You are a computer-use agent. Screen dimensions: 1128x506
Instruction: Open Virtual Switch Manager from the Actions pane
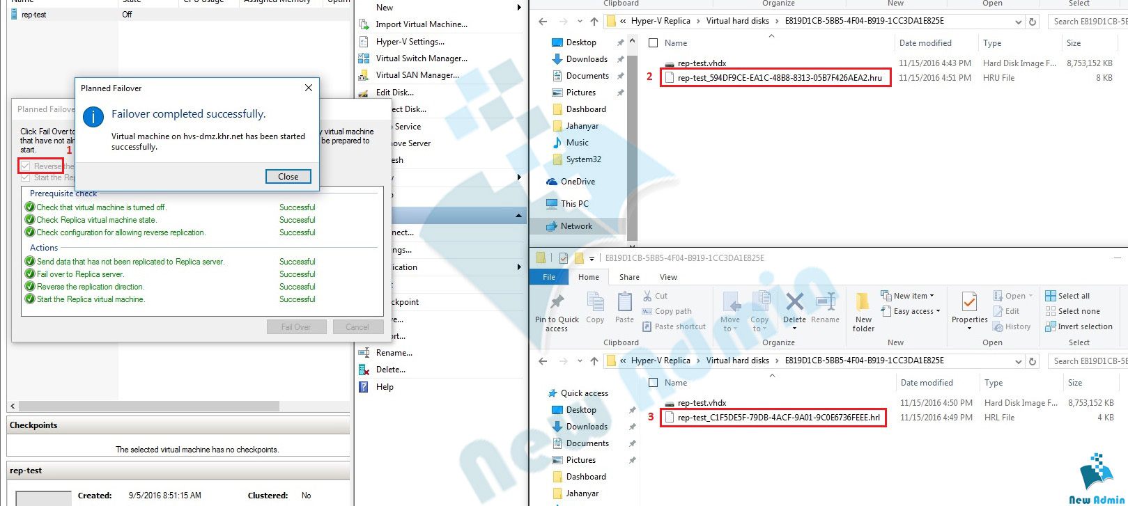click(x=421, y=58)
